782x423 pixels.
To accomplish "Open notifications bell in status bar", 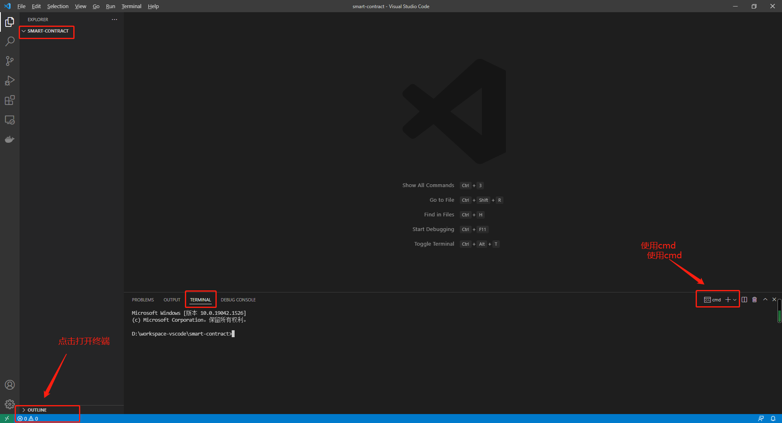I will click(773, 419).
